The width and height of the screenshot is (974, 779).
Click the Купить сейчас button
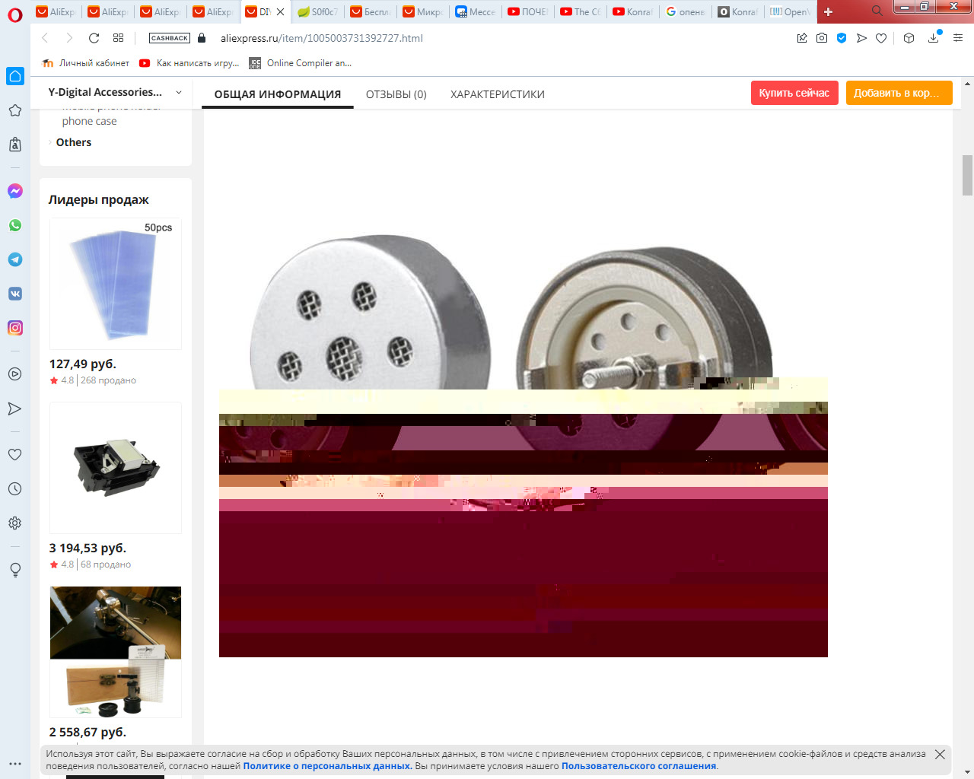coord(794,93)
